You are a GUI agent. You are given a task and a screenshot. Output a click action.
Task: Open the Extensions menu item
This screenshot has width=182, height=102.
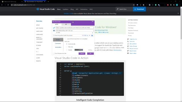[84, 9]
